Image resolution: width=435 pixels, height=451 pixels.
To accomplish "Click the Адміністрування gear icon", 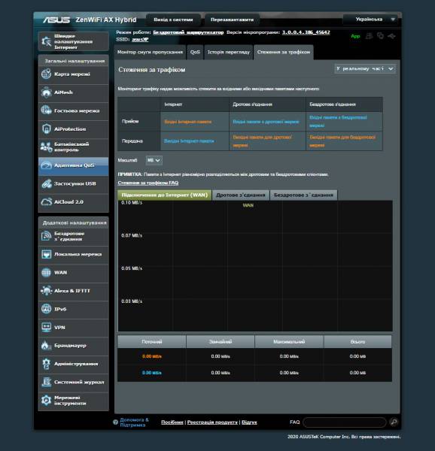I will (x=46, y=364).
